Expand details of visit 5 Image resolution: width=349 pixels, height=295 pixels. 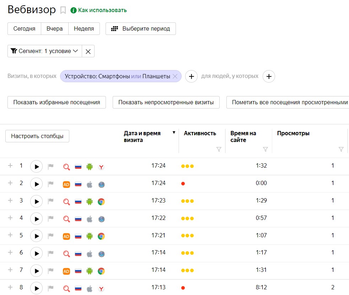pos(10,235)
